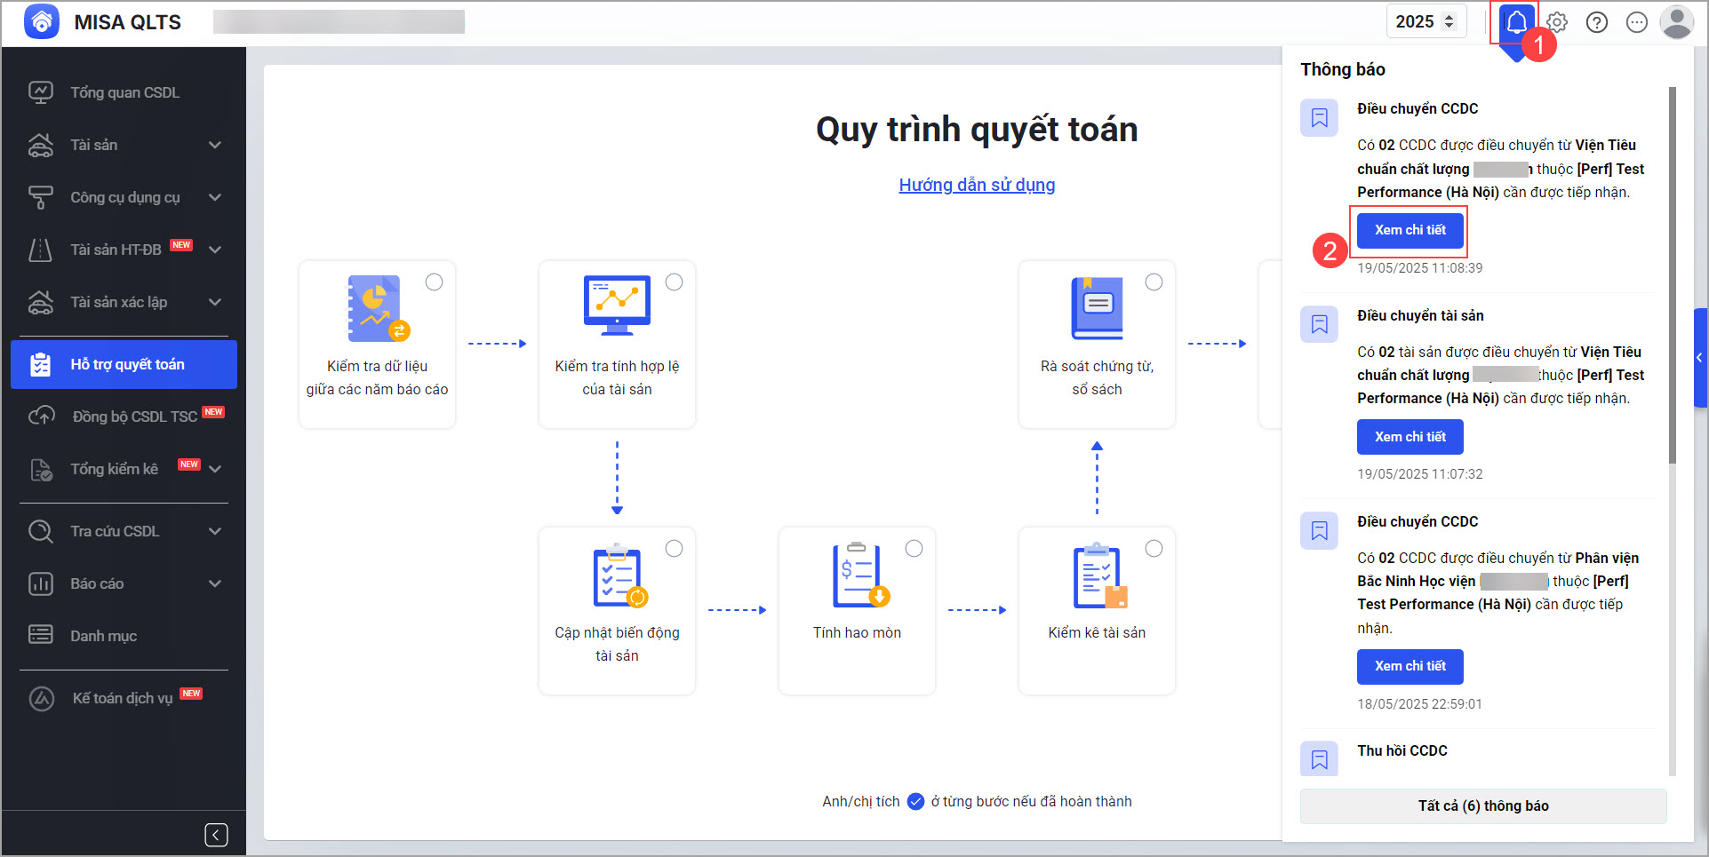Mark Kiểm tra tính hợp lệ step completed

point(675,282)
